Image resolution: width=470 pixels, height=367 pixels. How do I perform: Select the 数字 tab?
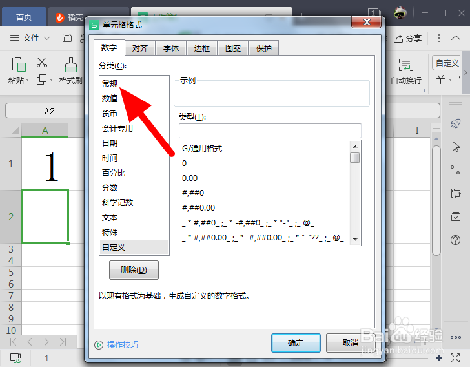click(x=109, y=48)
